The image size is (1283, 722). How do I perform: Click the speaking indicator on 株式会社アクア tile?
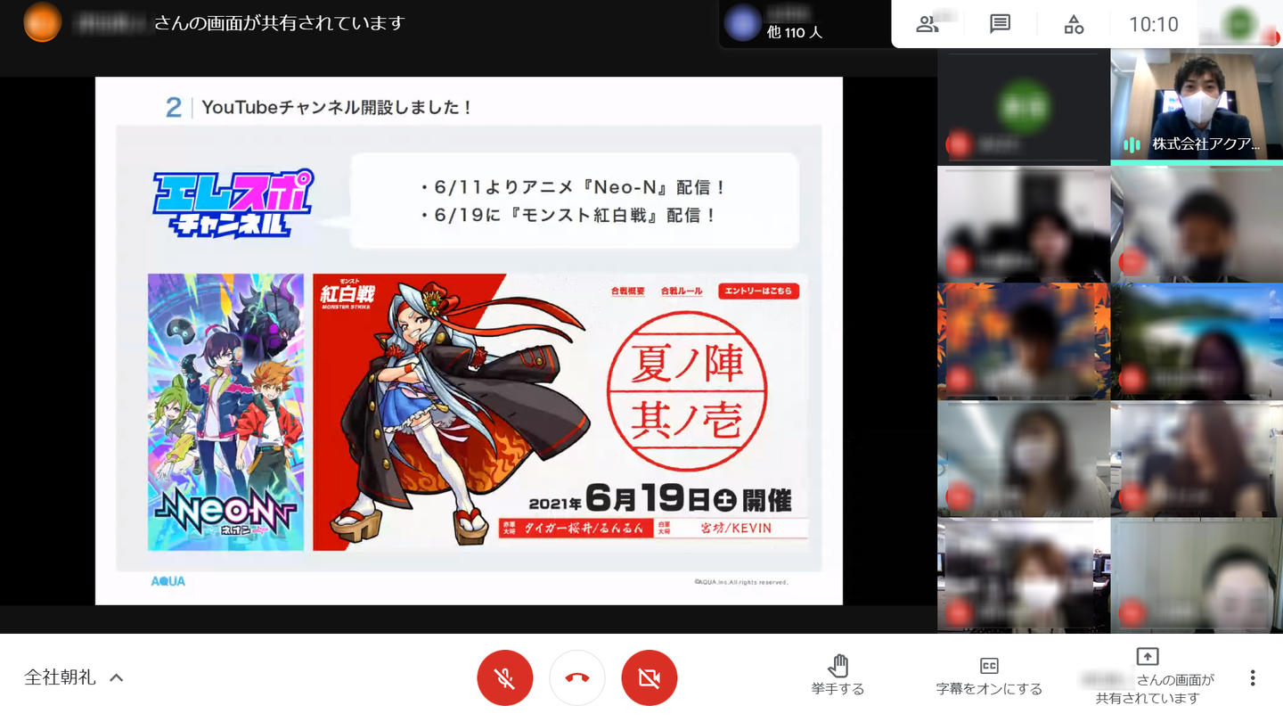click(1132, 144)
